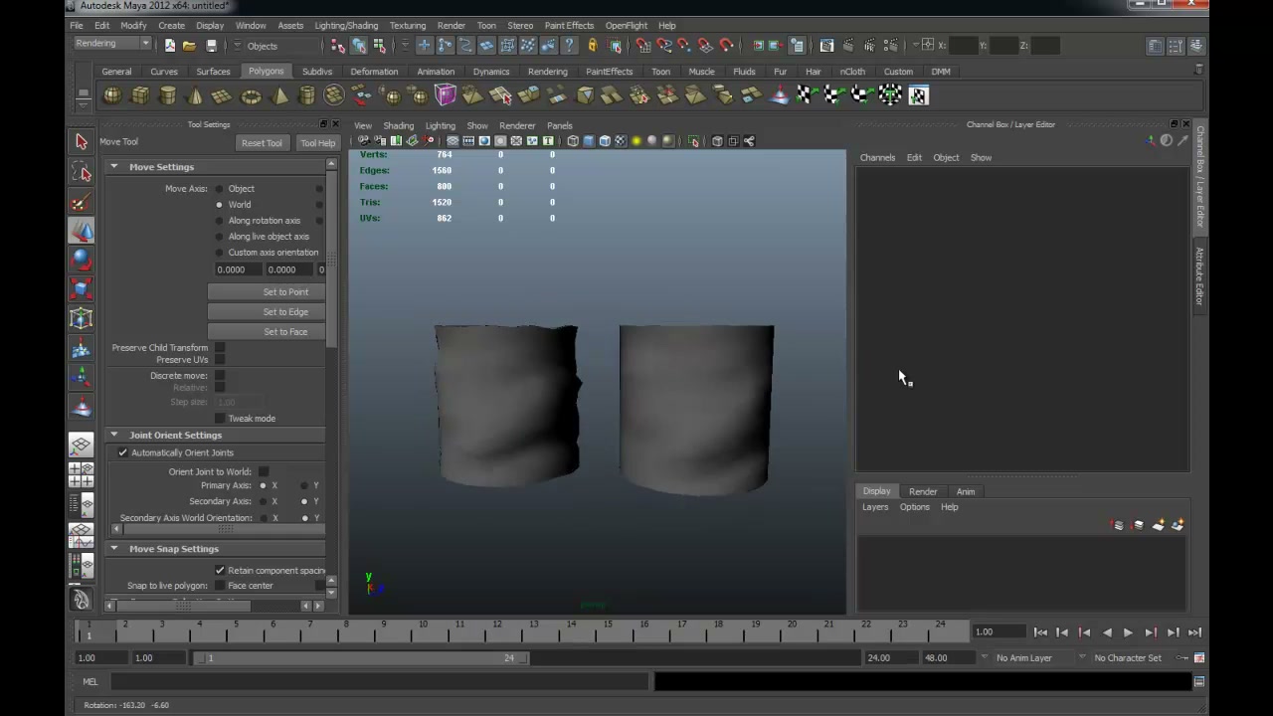Select the Scale tool red cube icon

(x=82, y=289)
